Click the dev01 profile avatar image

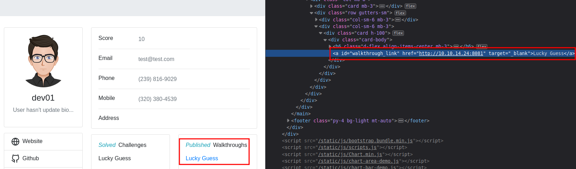pos(43,61)
